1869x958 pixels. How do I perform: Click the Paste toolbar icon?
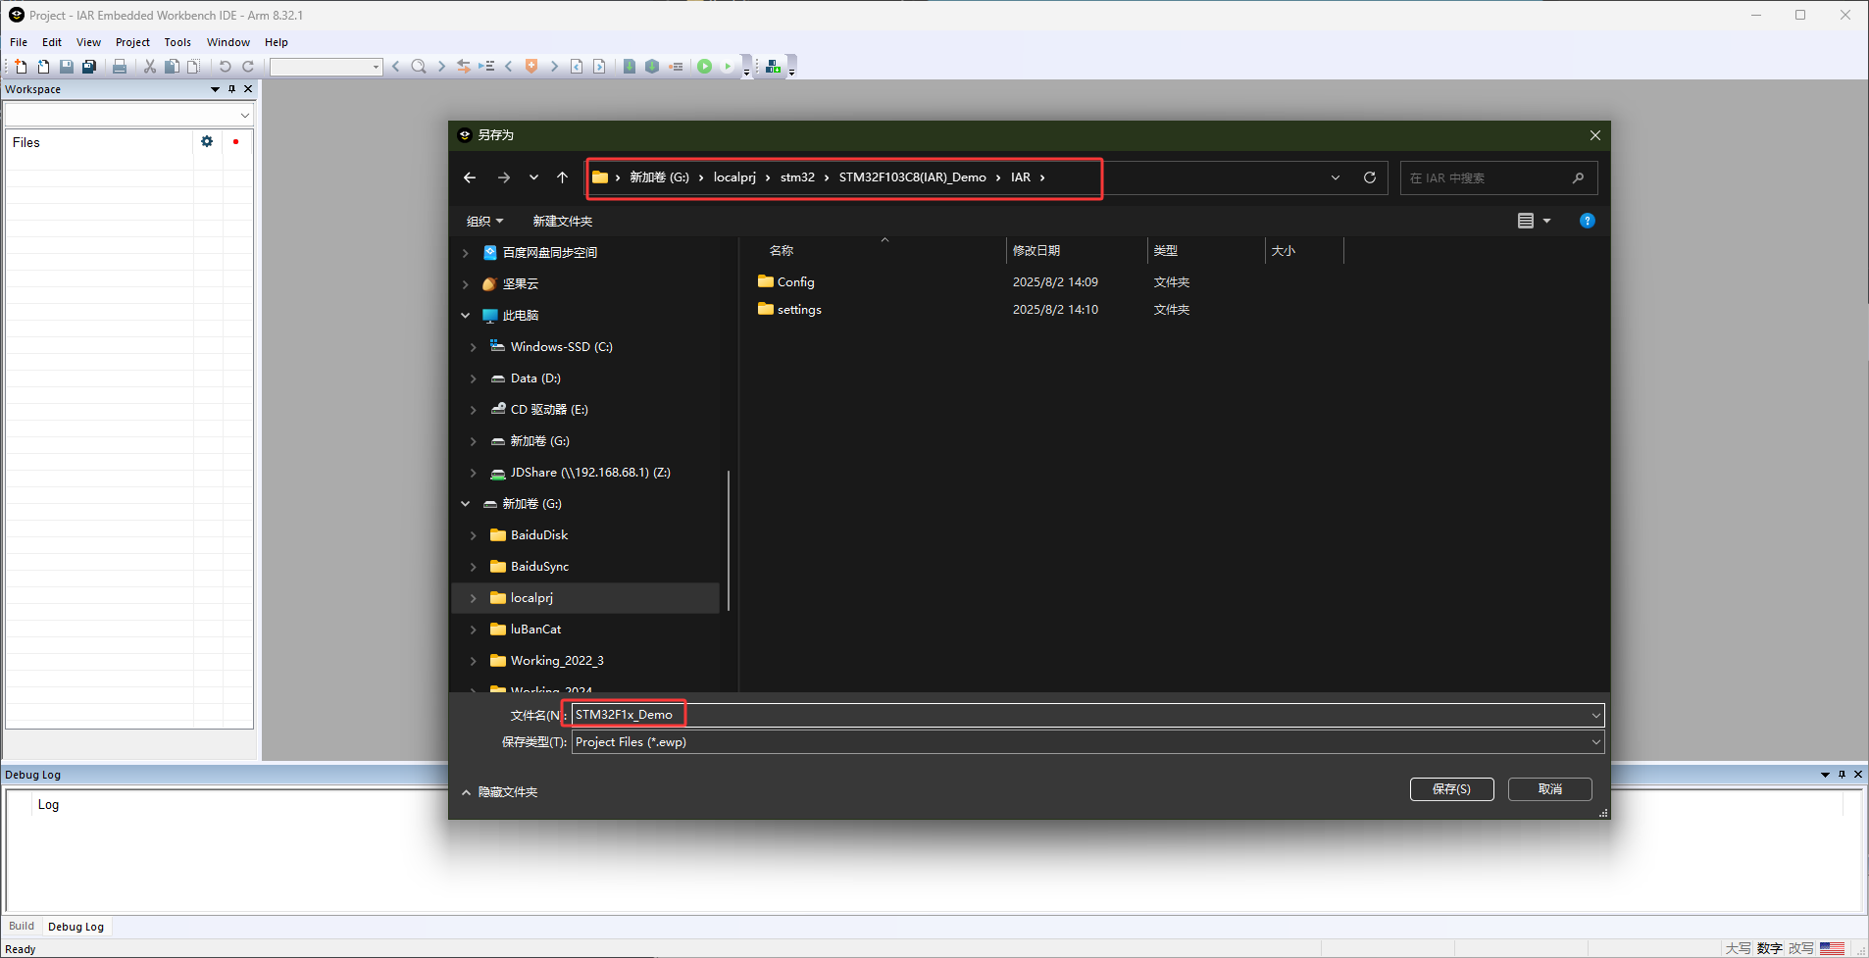[x=194, y=67]
